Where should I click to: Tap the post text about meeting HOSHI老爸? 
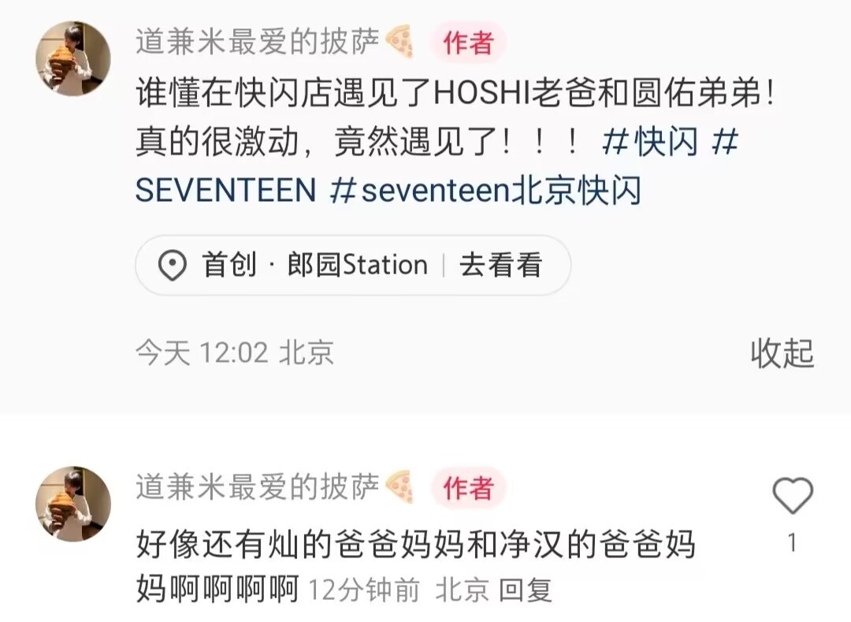pyautogui.click(x=455, y=117)
